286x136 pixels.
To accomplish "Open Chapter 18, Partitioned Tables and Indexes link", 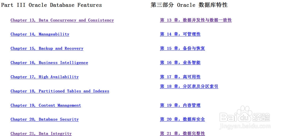I will tap(60, 91).
